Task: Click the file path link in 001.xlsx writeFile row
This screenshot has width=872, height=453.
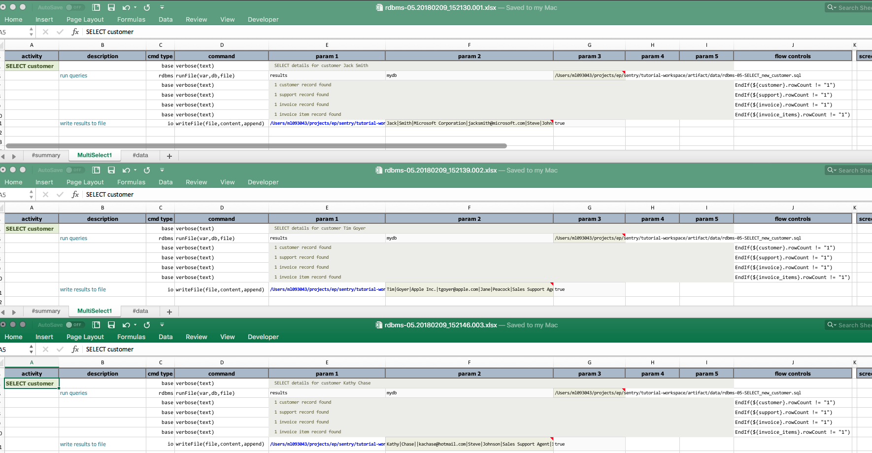Action: tap(327, 123)
